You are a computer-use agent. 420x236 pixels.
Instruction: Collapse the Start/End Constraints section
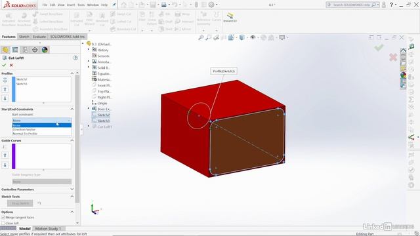(x=72, y=109)
